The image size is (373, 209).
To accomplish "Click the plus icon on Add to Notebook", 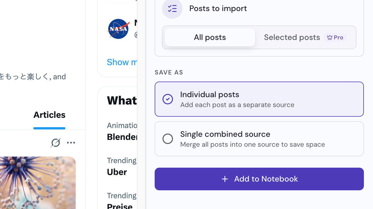I will [x=225, y=179].
